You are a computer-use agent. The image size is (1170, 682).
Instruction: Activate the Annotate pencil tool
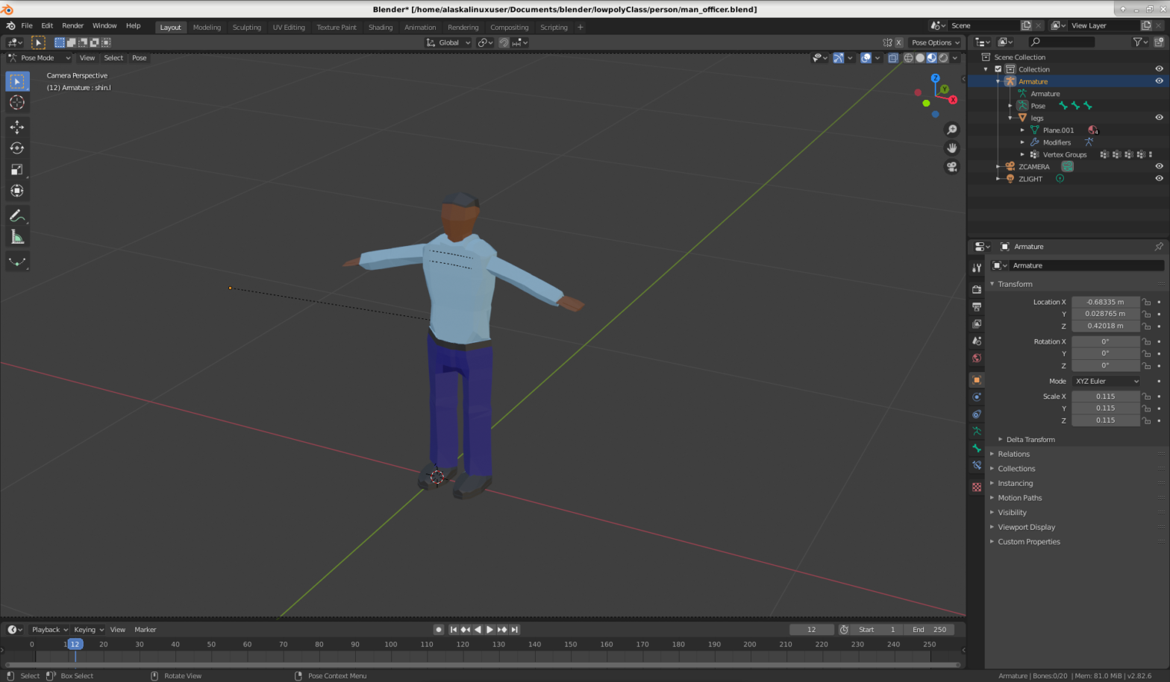[17, 215]
